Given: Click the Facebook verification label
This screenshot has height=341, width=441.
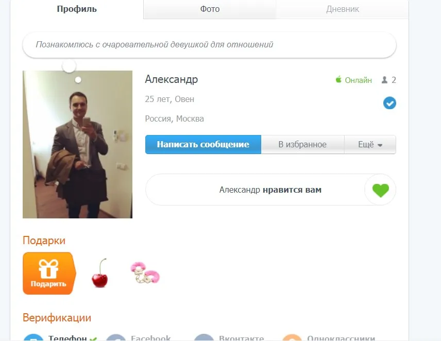Looking at the screenshot, I should (151, 337).
